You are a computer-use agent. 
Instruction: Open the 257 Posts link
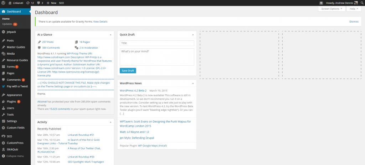48,42
